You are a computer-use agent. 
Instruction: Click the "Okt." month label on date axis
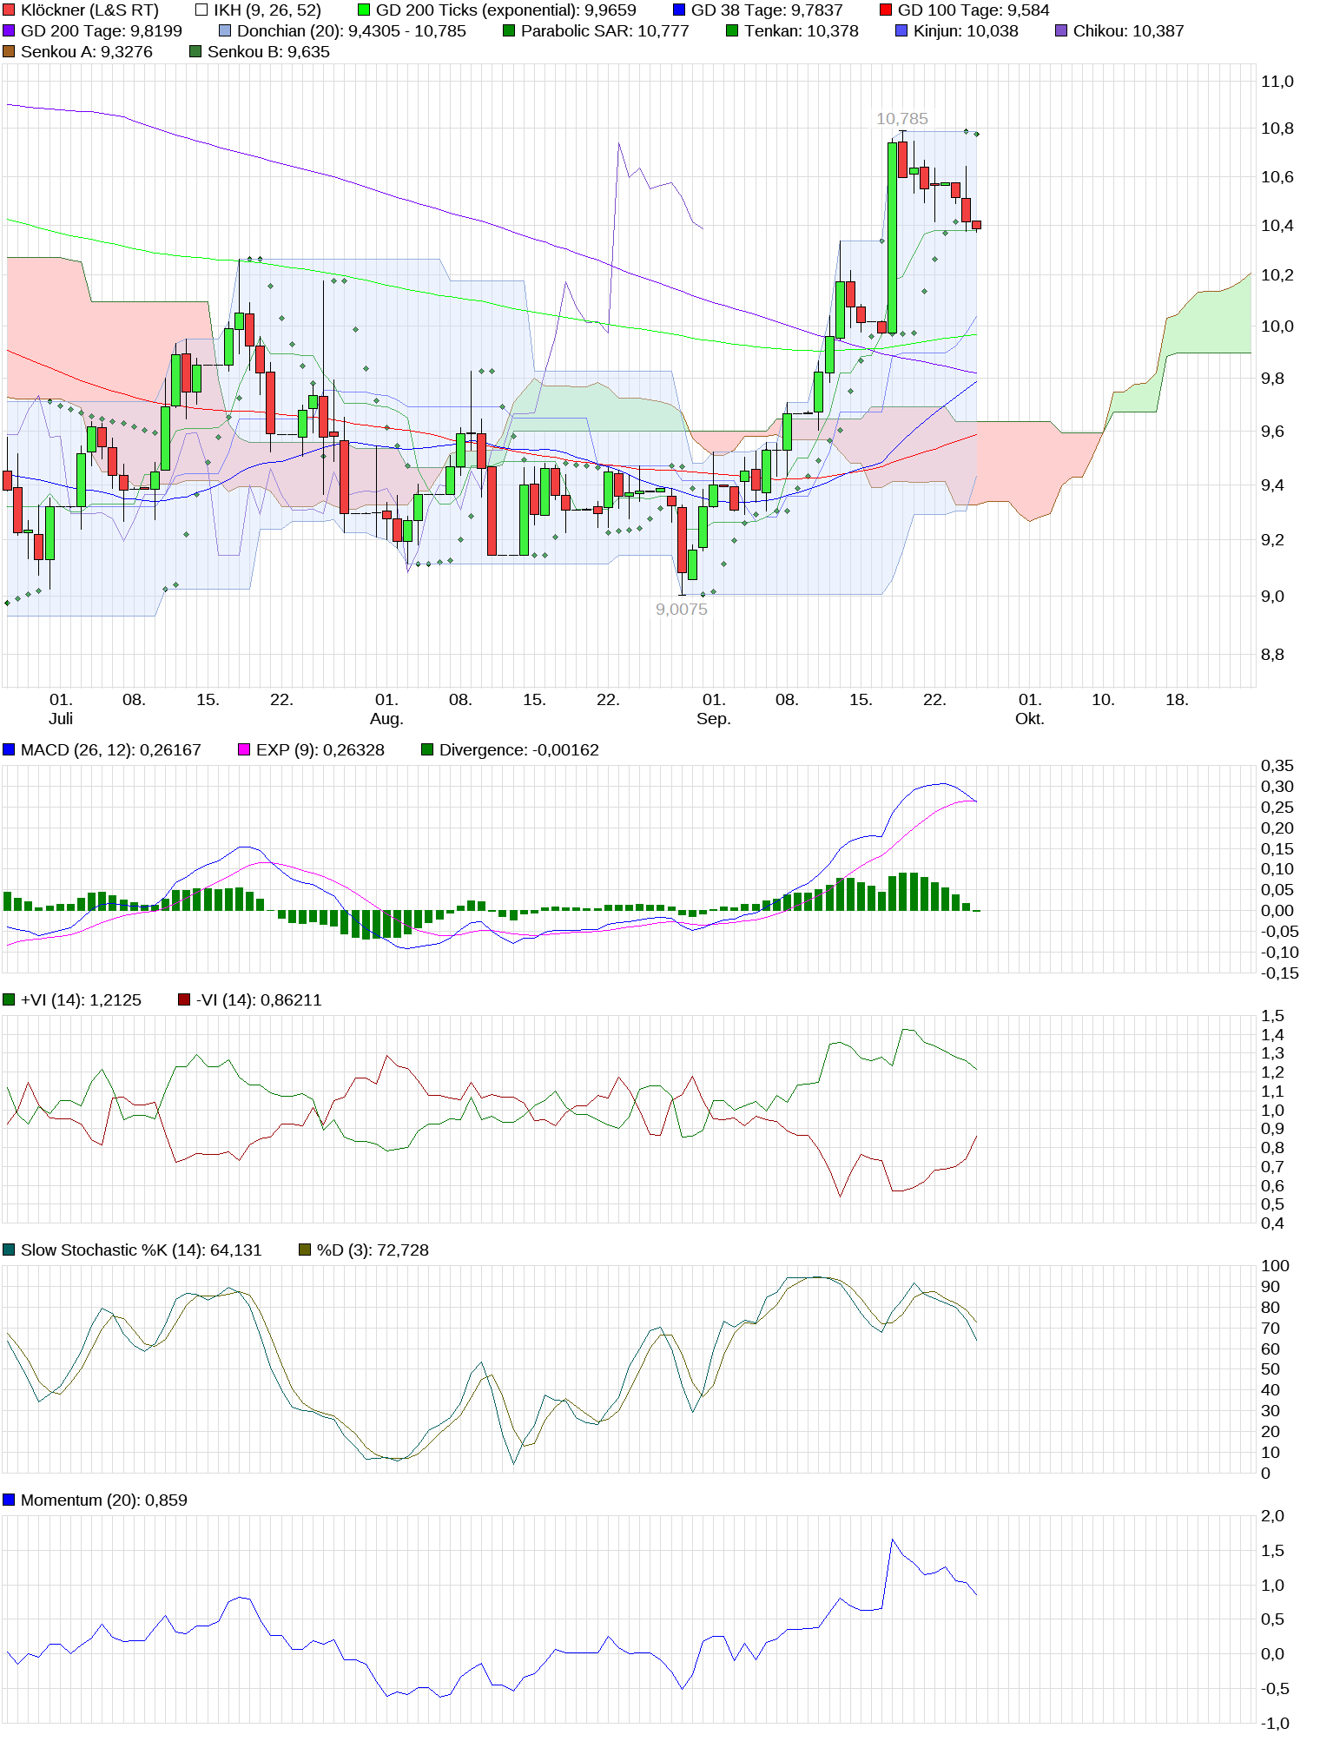coord(1030,719)
